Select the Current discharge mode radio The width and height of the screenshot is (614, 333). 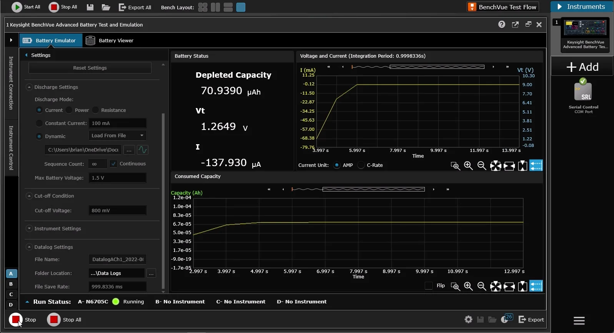pos(39,110)
